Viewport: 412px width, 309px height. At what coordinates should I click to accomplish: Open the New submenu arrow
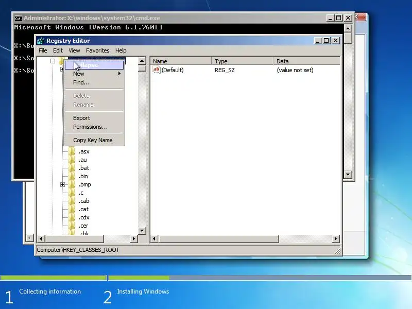[119, 74]
